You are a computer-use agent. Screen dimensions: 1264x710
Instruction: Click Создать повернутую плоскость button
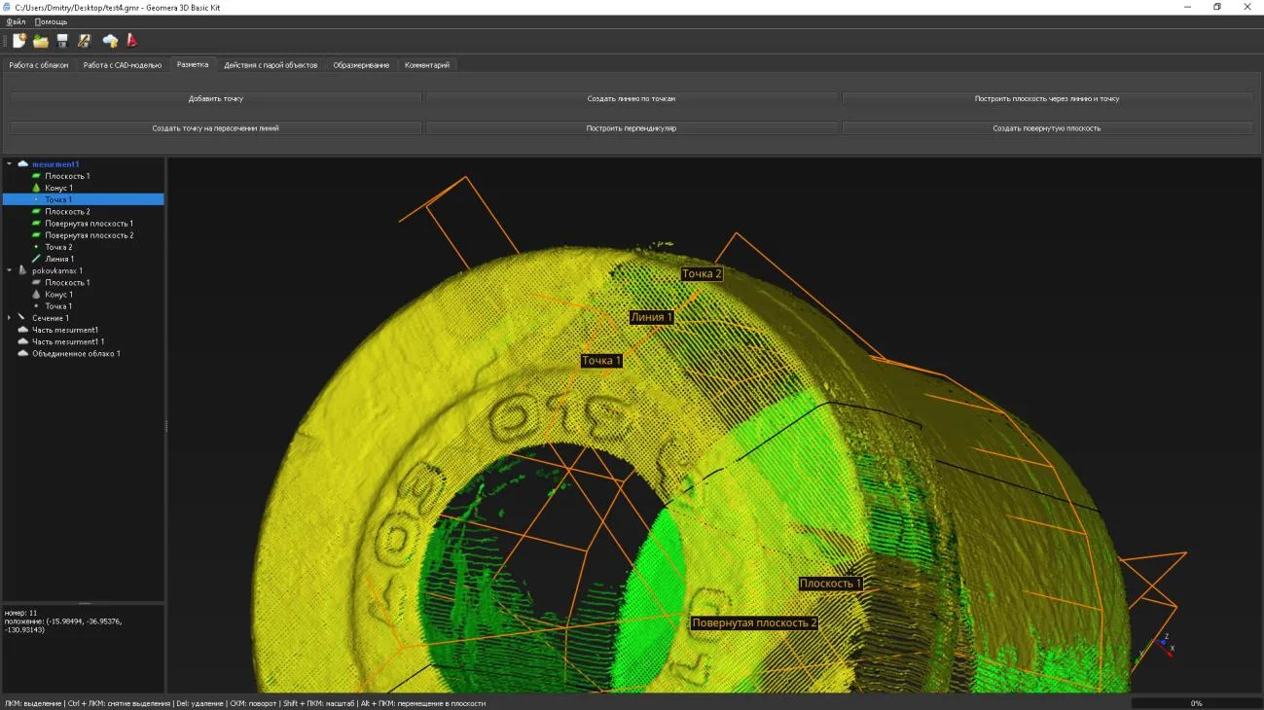pyautogui.click(x=1047, y=127)
